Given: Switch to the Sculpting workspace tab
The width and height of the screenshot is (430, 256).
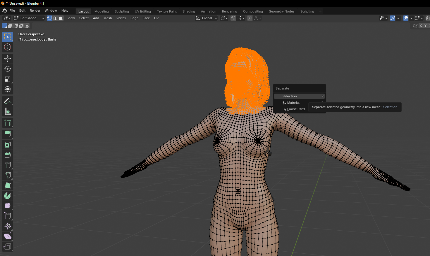Looking at the screenshot, I should (122, 11).
